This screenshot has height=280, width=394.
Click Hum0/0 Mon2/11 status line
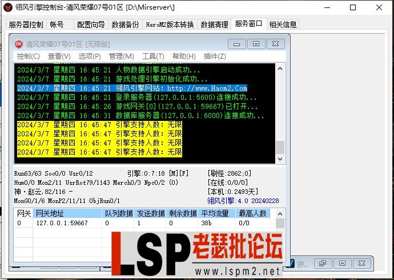click(96, 182)
